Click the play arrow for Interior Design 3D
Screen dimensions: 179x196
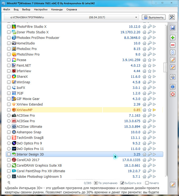click(154, 154)
